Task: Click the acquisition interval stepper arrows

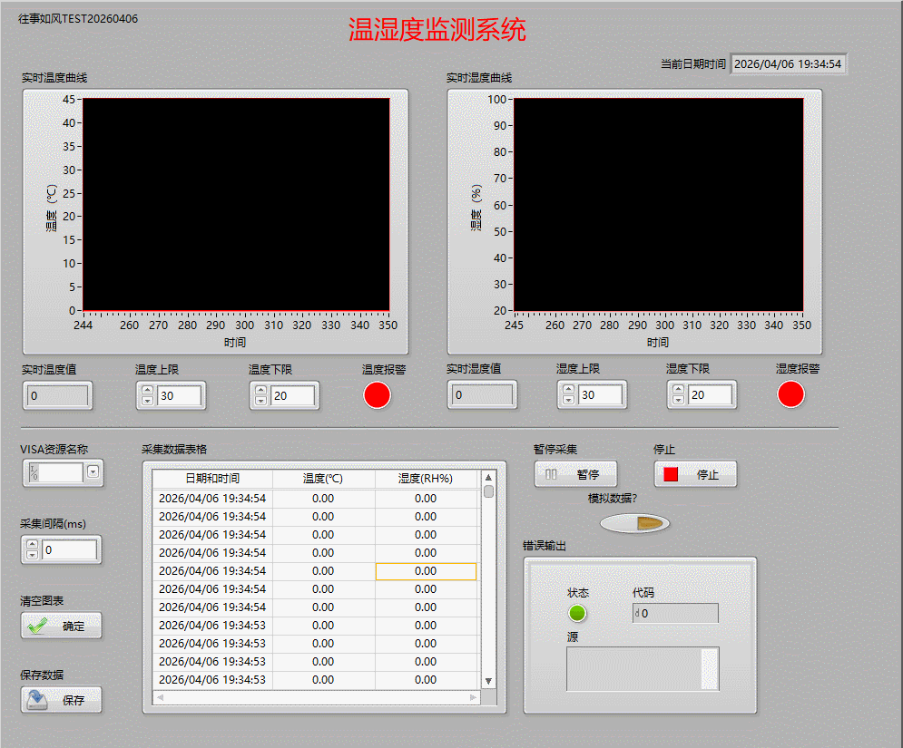Action: (x=32, y=550)
